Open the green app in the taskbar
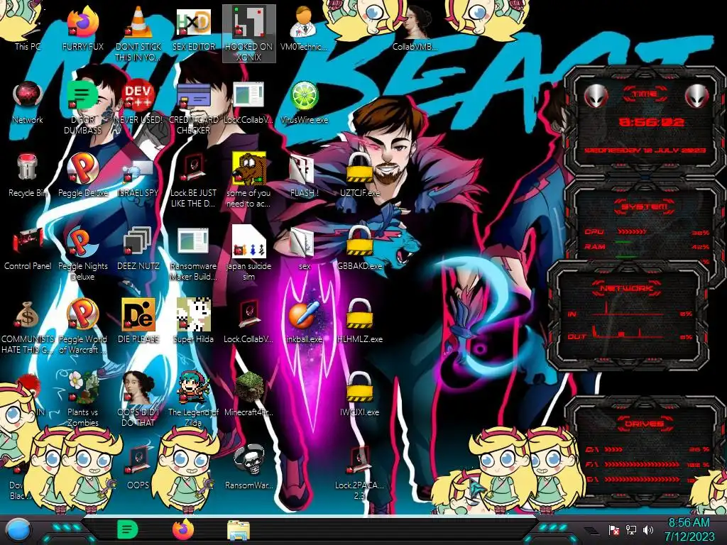 coord(128,529)
